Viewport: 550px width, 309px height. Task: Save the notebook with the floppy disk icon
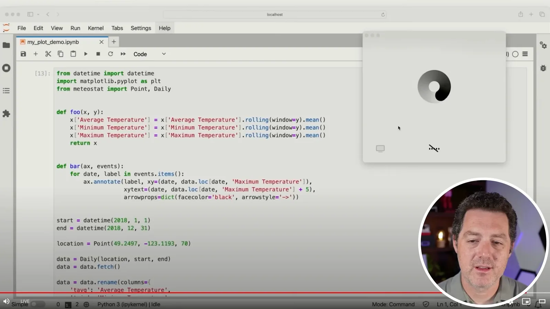point(23,54)
